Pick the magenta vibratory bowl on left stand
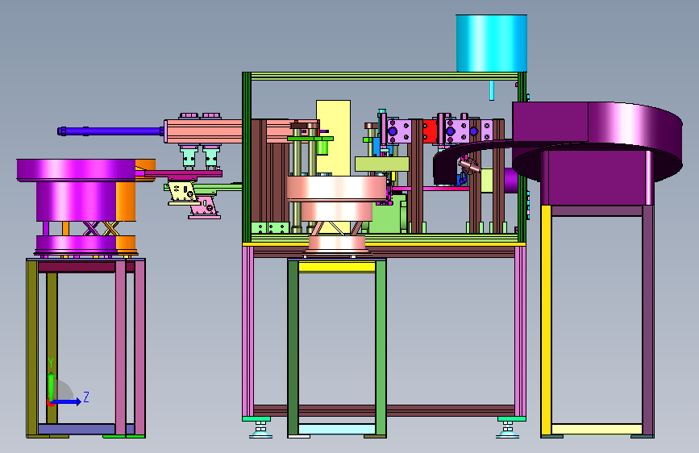The width and height of the screenshot is (699, 453). 76,170
